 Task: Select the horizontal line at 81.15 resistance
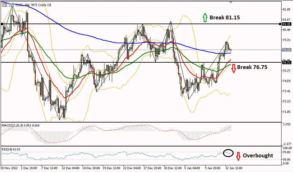click(141, 24)
